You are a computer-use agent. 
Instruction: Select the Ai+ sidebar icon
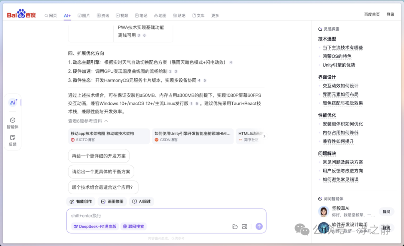(13, 102)
